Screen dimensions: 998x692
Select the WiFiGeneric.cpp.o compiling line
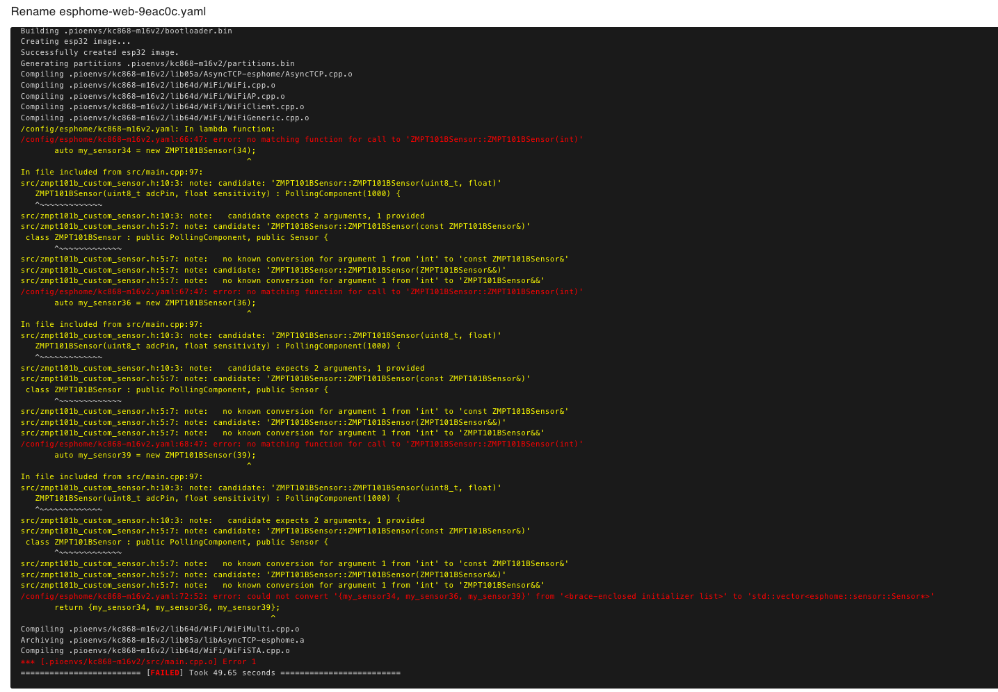click(x=164, y=118)
